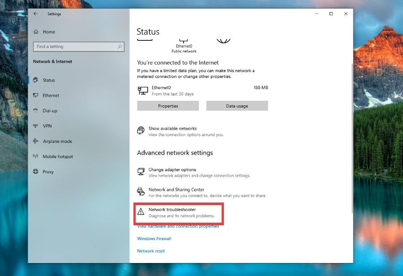The height and width of the screenshot is (276, 403).
Task: Click the Home house icon
Action: point(36,32)
